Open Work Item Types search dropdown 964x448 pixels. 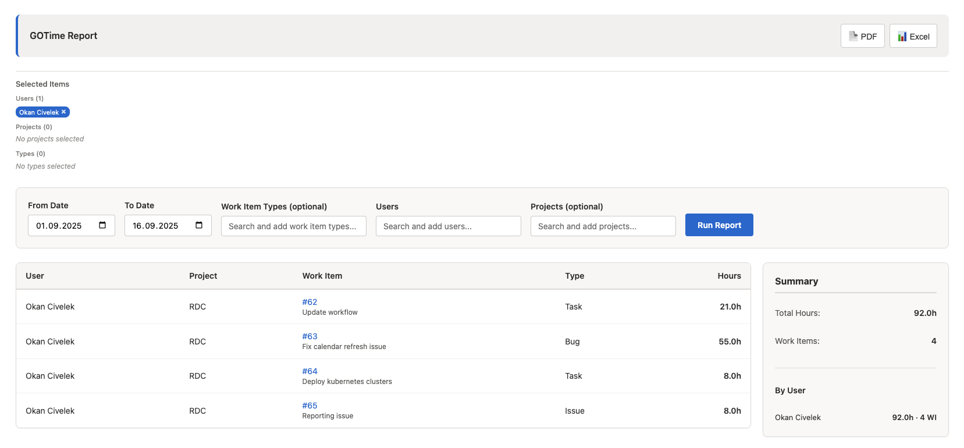tap(293, 226)
